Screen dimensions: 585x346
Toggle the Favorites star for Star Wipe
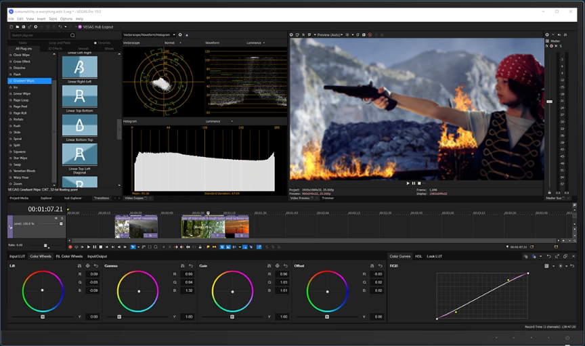pyautogui.click(x=10, y=158)
